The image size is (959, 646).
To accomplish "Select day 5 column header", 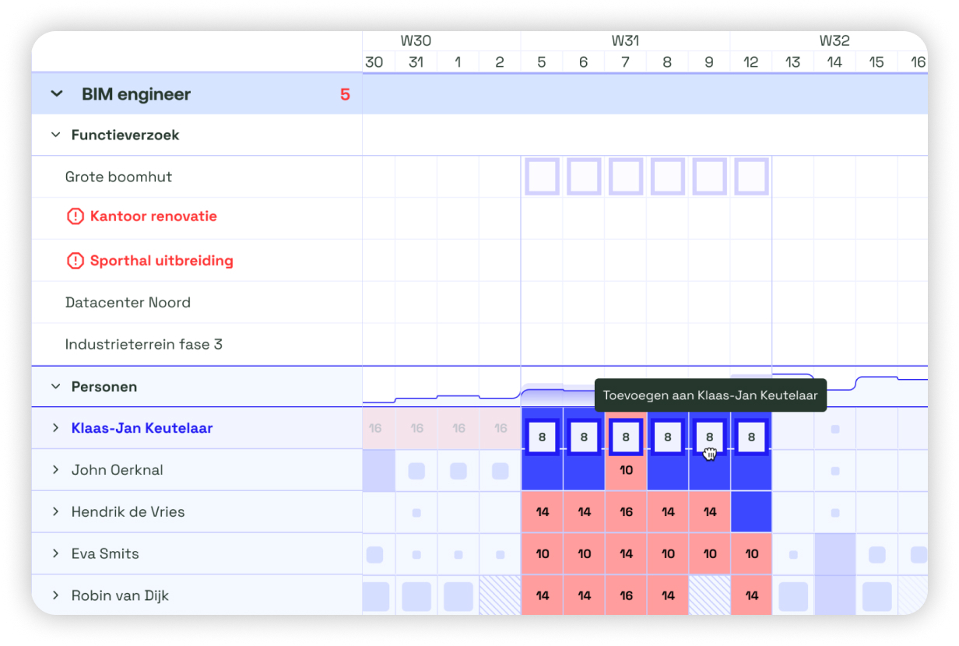I will click(x=542, y=61).
